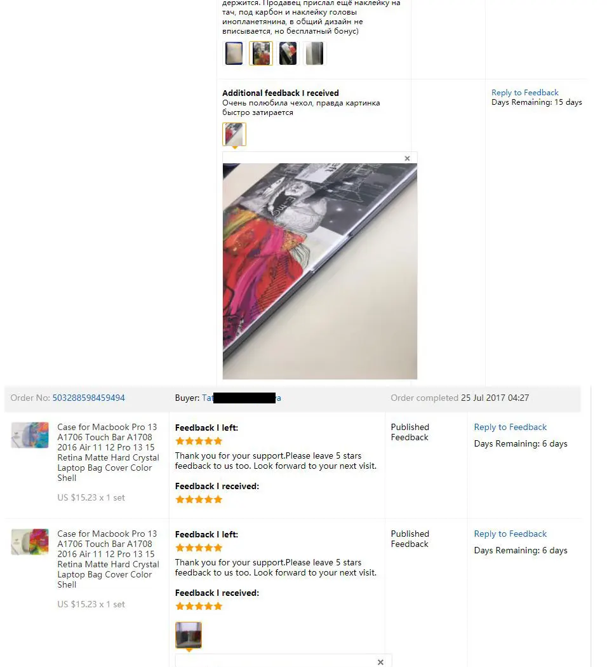Open the first review thumbnail with blue border
This screenshot has width=607, height=667.
234,53
